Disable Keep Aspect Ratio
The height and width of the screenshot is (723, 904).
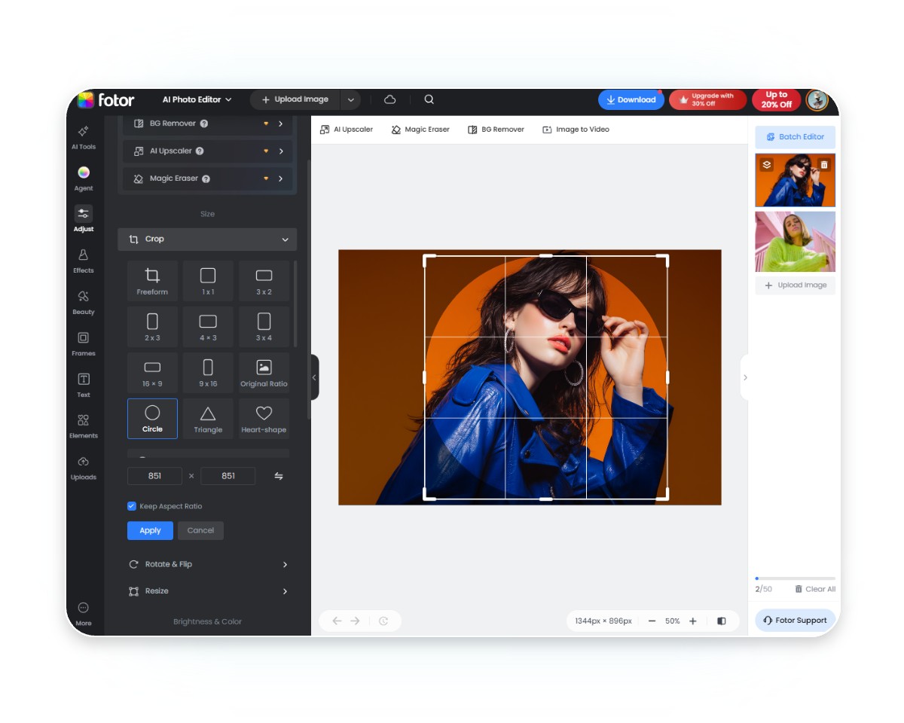[x=131, y=505]
